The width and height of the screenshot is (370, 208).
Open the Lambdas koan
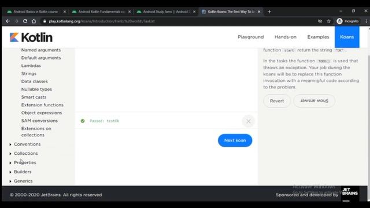coord(31,65)
